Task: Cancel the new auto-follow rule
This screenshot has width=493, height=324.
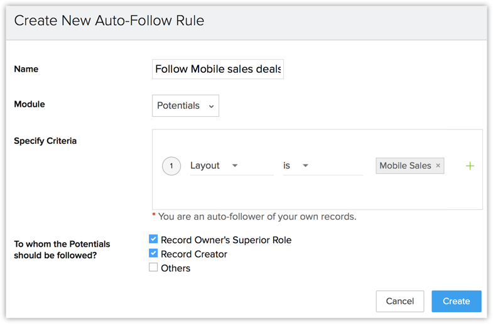Action: coord(399,301)
